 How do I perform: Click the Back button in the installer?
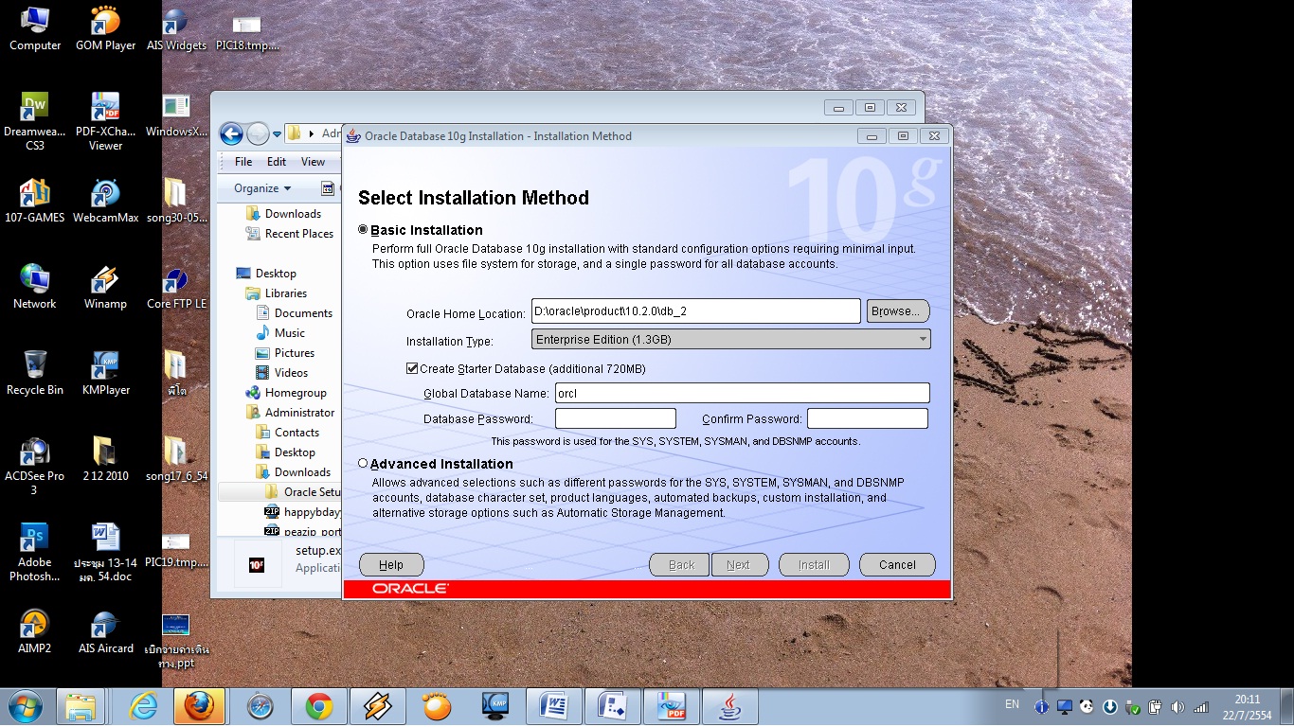(x=681, y=565)
